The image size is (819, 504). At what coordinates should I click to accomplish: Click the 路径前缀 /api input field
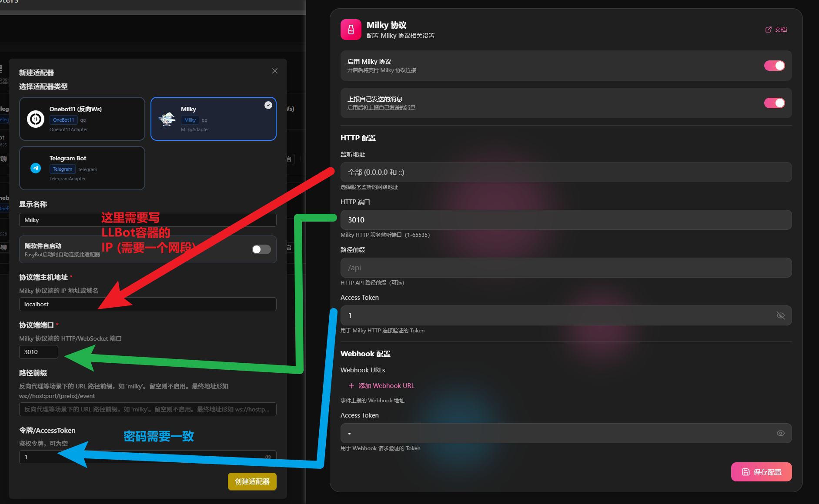(566, 268)
